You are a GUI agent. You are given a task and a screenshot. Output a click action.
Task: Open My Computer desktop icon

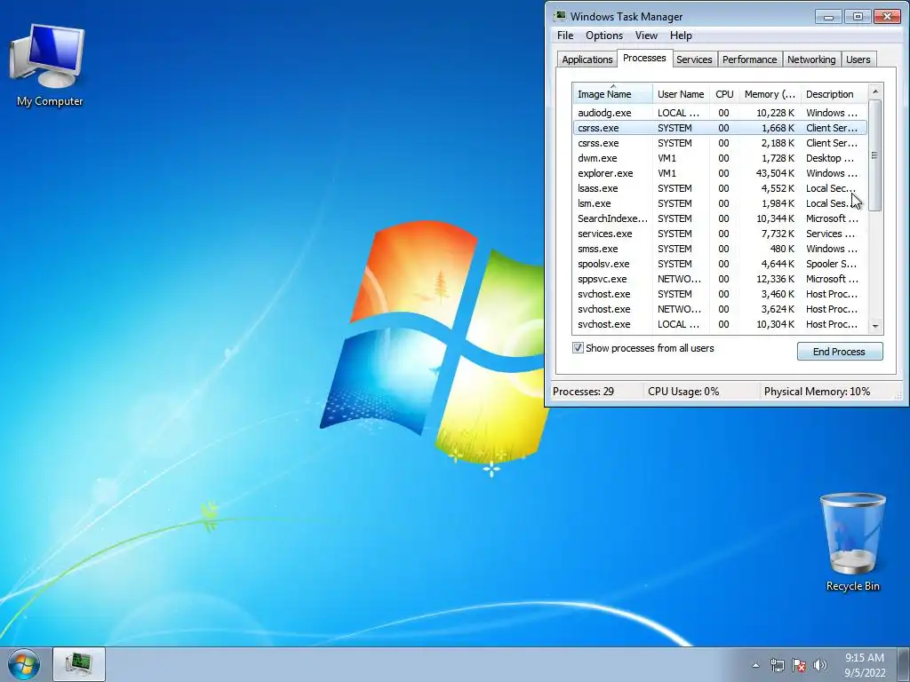[x=49, y=65]
